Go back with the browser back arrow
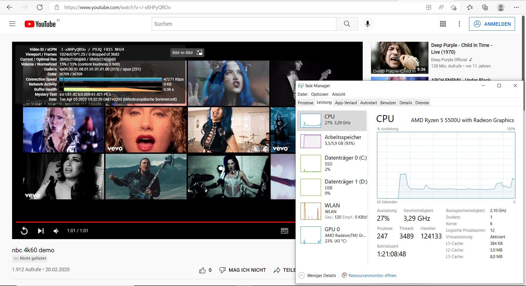 pyautogui.click(x=10, y=7)
